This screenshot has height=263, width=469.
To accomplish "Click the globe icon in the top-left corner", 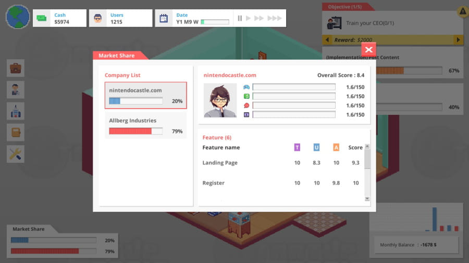I will click(x=18, y=17).
